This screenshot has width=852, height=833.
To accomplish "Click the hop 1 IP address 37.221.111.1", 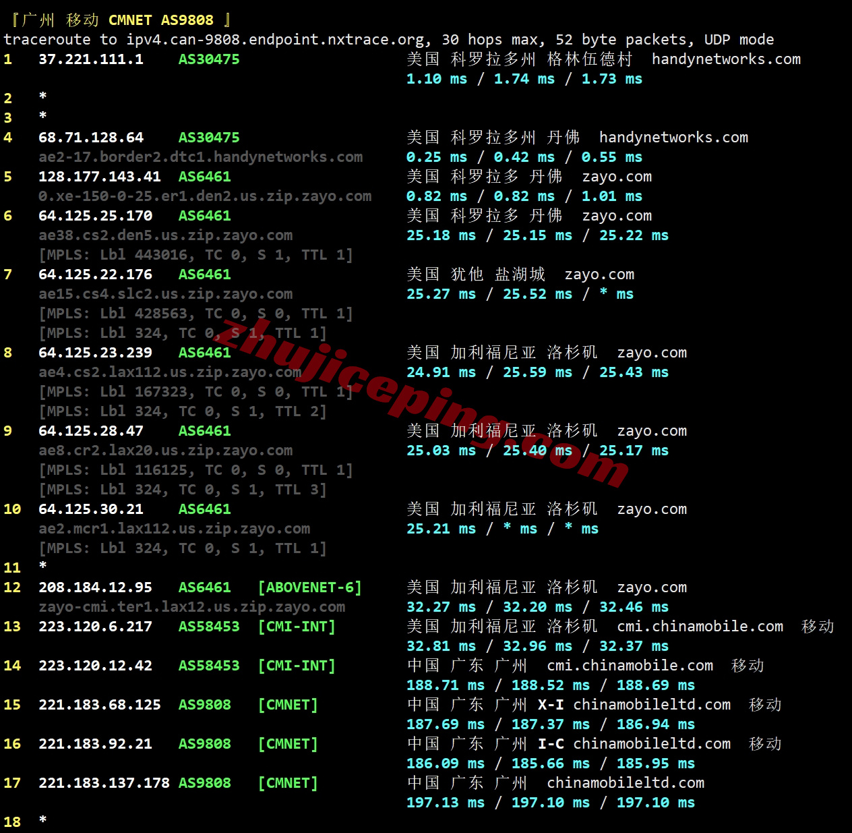I will point(91,59).
